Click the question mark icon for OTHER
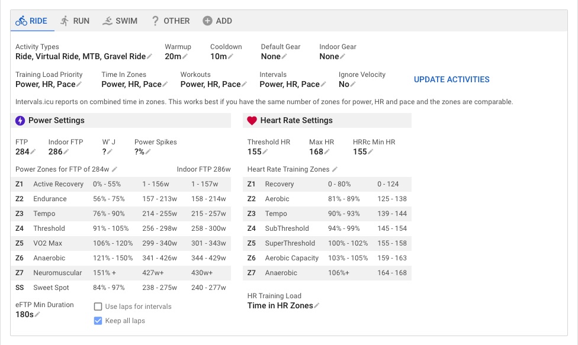 point(155,20)
